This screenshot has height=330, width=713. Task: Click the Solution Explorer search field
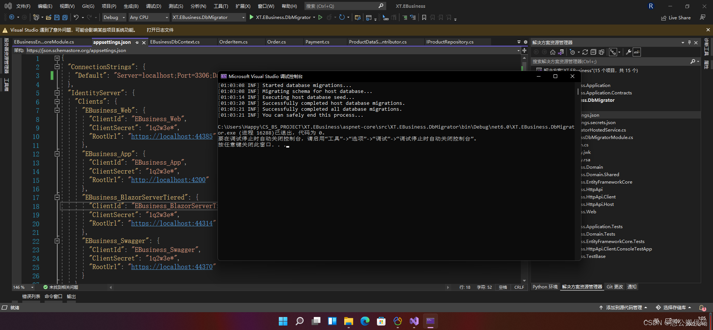coord(615,62)
